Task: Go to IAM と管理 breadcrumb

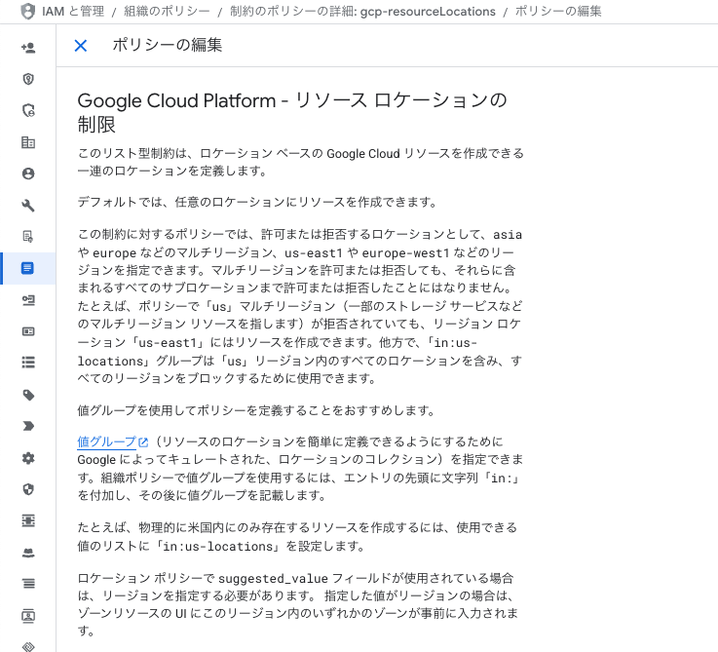Action: coord(73,12)
